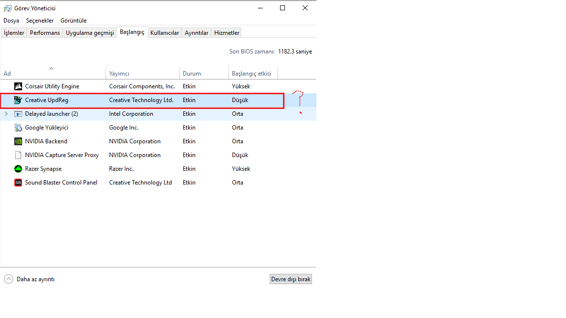
Task: Select the Başlangıç tab
Action: point(132,32)
